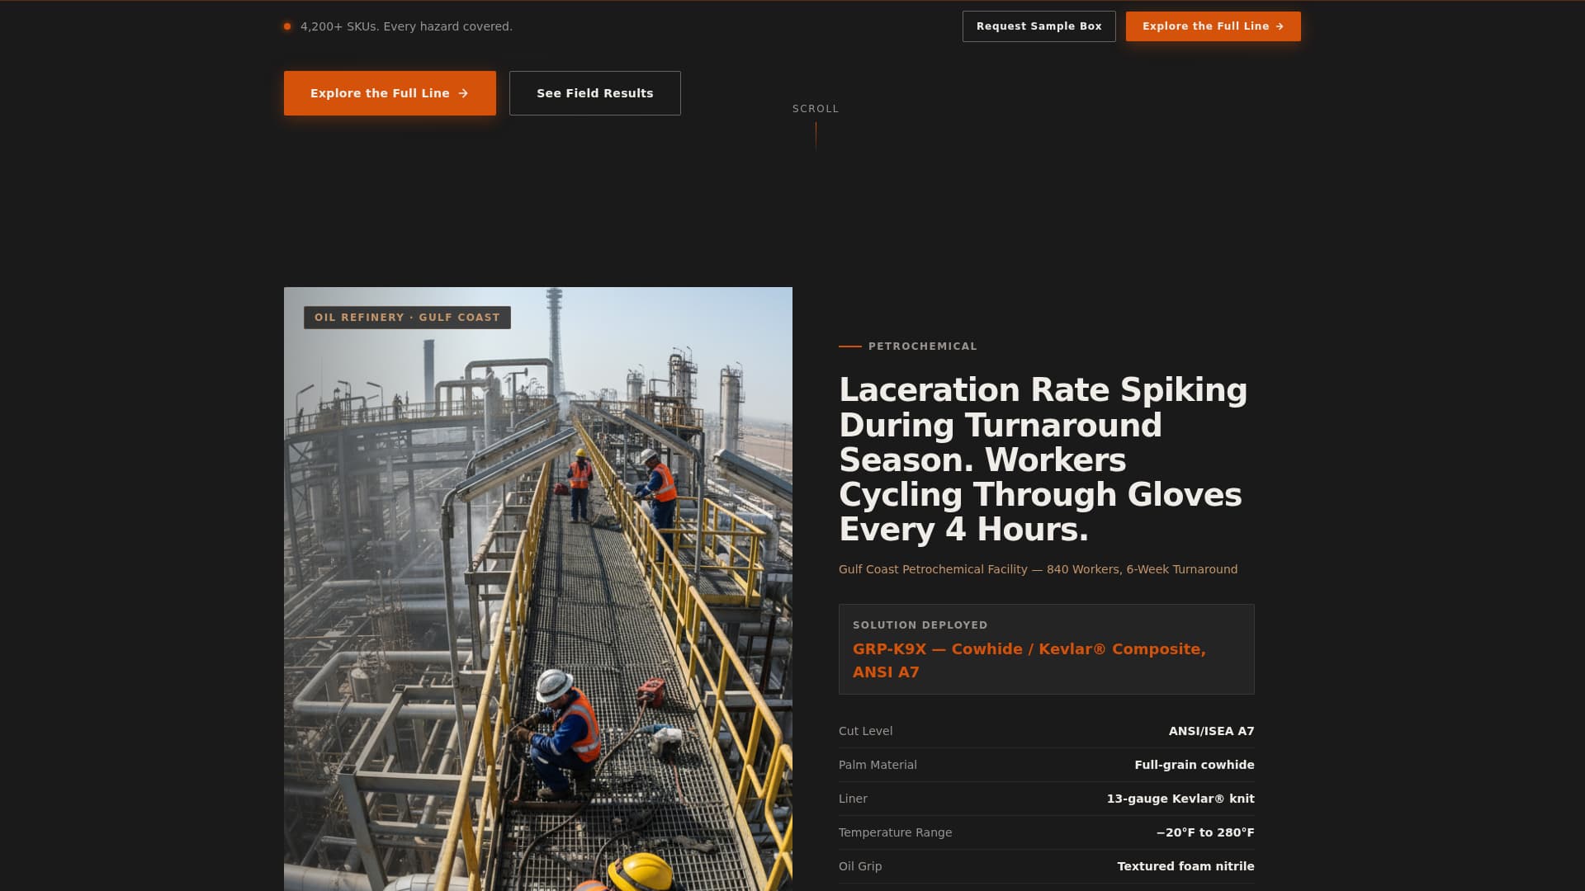
Task: Click the orange dot beside 4,200+ SKUs
Action: pos(287,26)
